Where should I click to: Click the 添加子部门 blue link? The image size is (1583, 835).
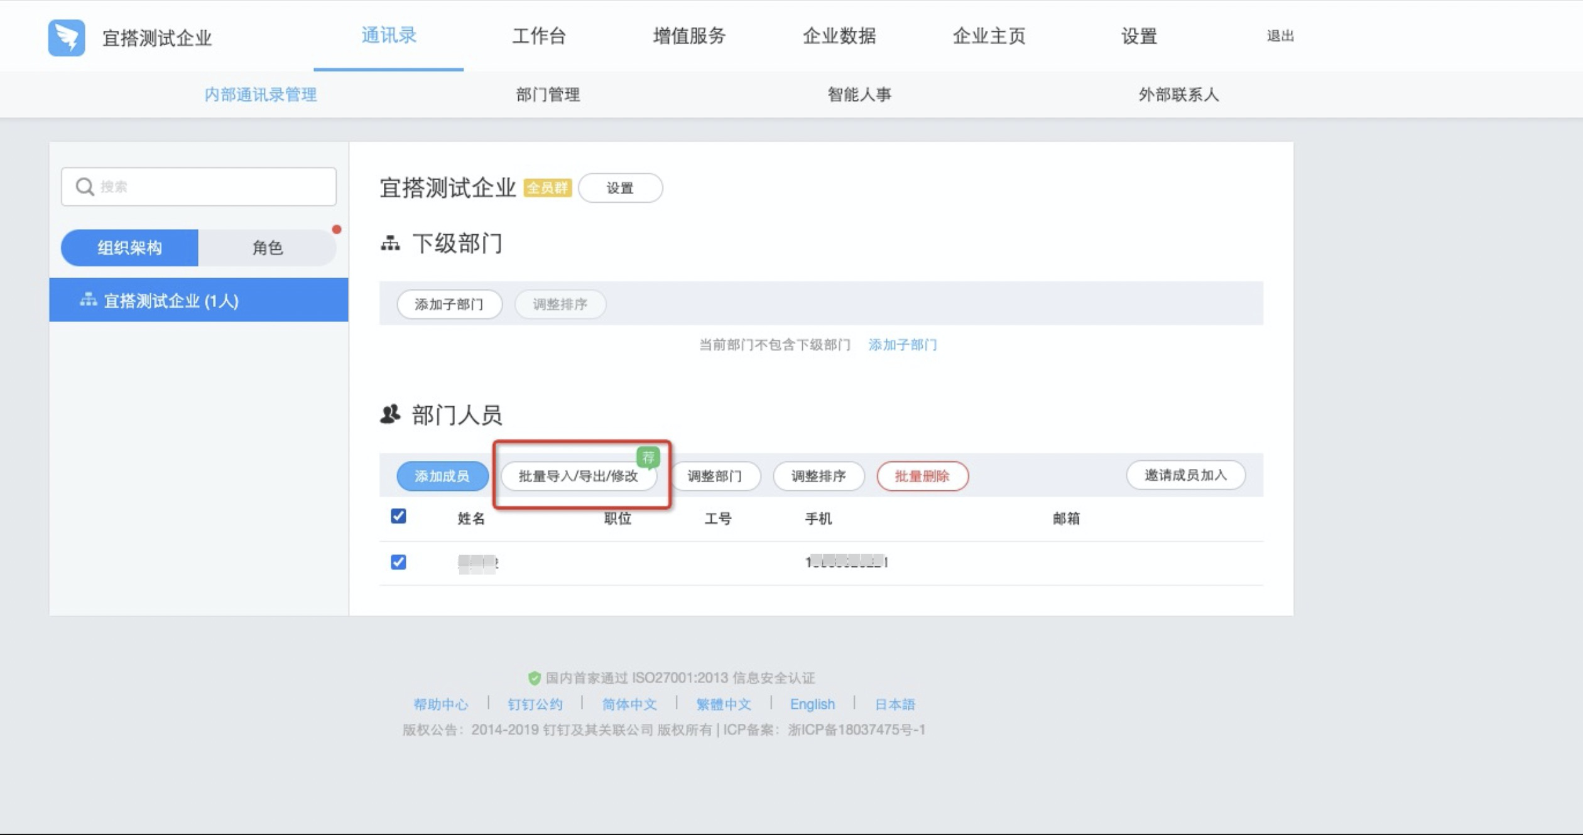[x=902, y=345]
